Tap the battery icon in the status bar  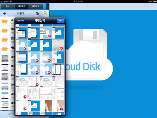[155, 2]
